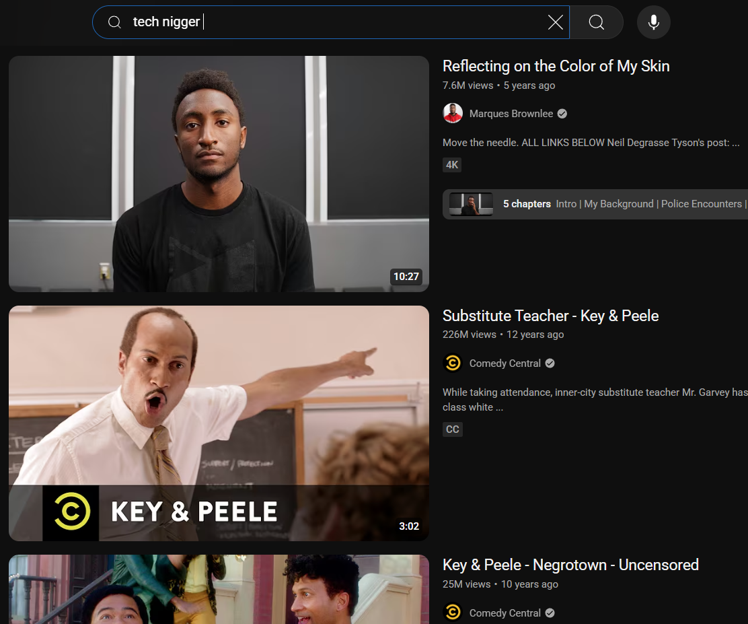Click the 4K badge
Image resolution: width=748 pixels, height=624 pixels.
[452, 165]
